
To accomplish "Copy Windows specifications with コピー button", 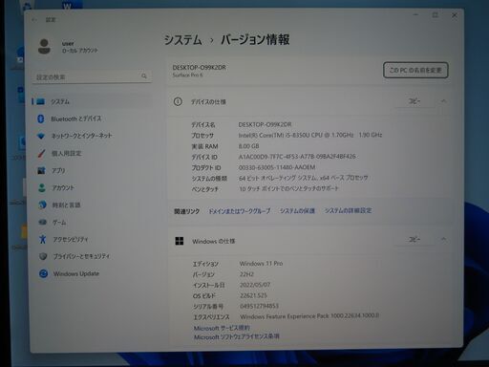I will coord(415,239).
